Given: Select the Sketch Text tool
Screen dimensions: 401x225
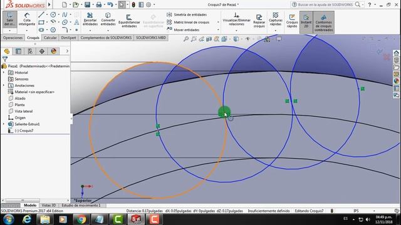Looking at the screenshot, I should click(x=76, y=22).
